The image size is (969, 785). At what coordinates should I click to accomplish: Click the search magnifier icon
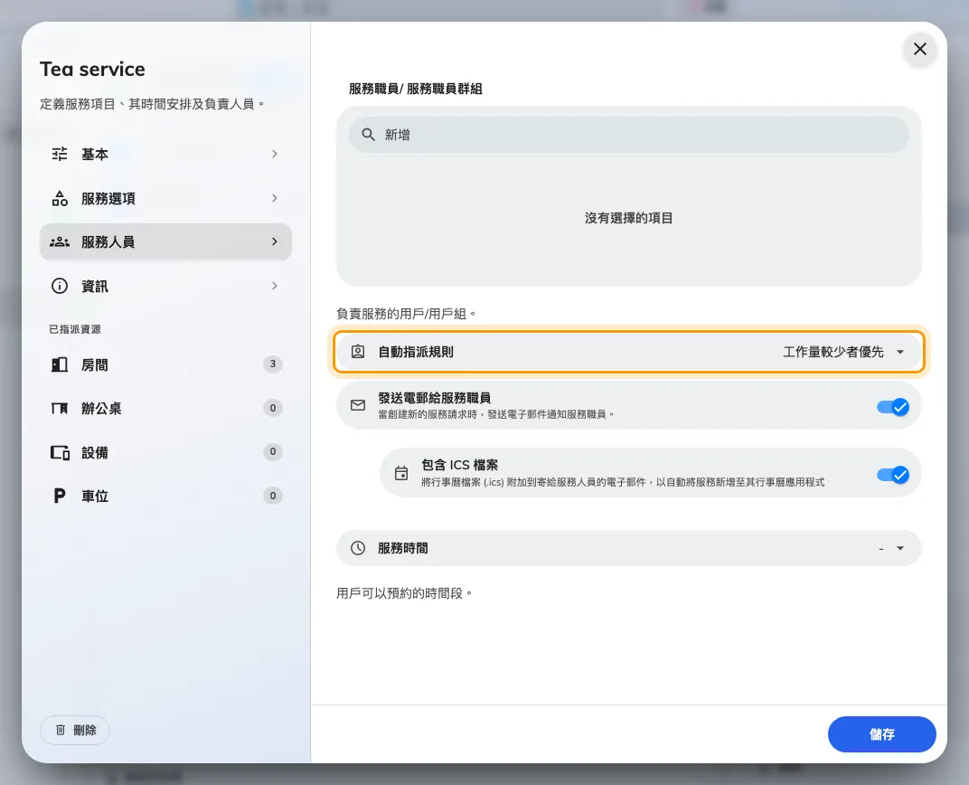pyautogui.click(x=368, y=135)
